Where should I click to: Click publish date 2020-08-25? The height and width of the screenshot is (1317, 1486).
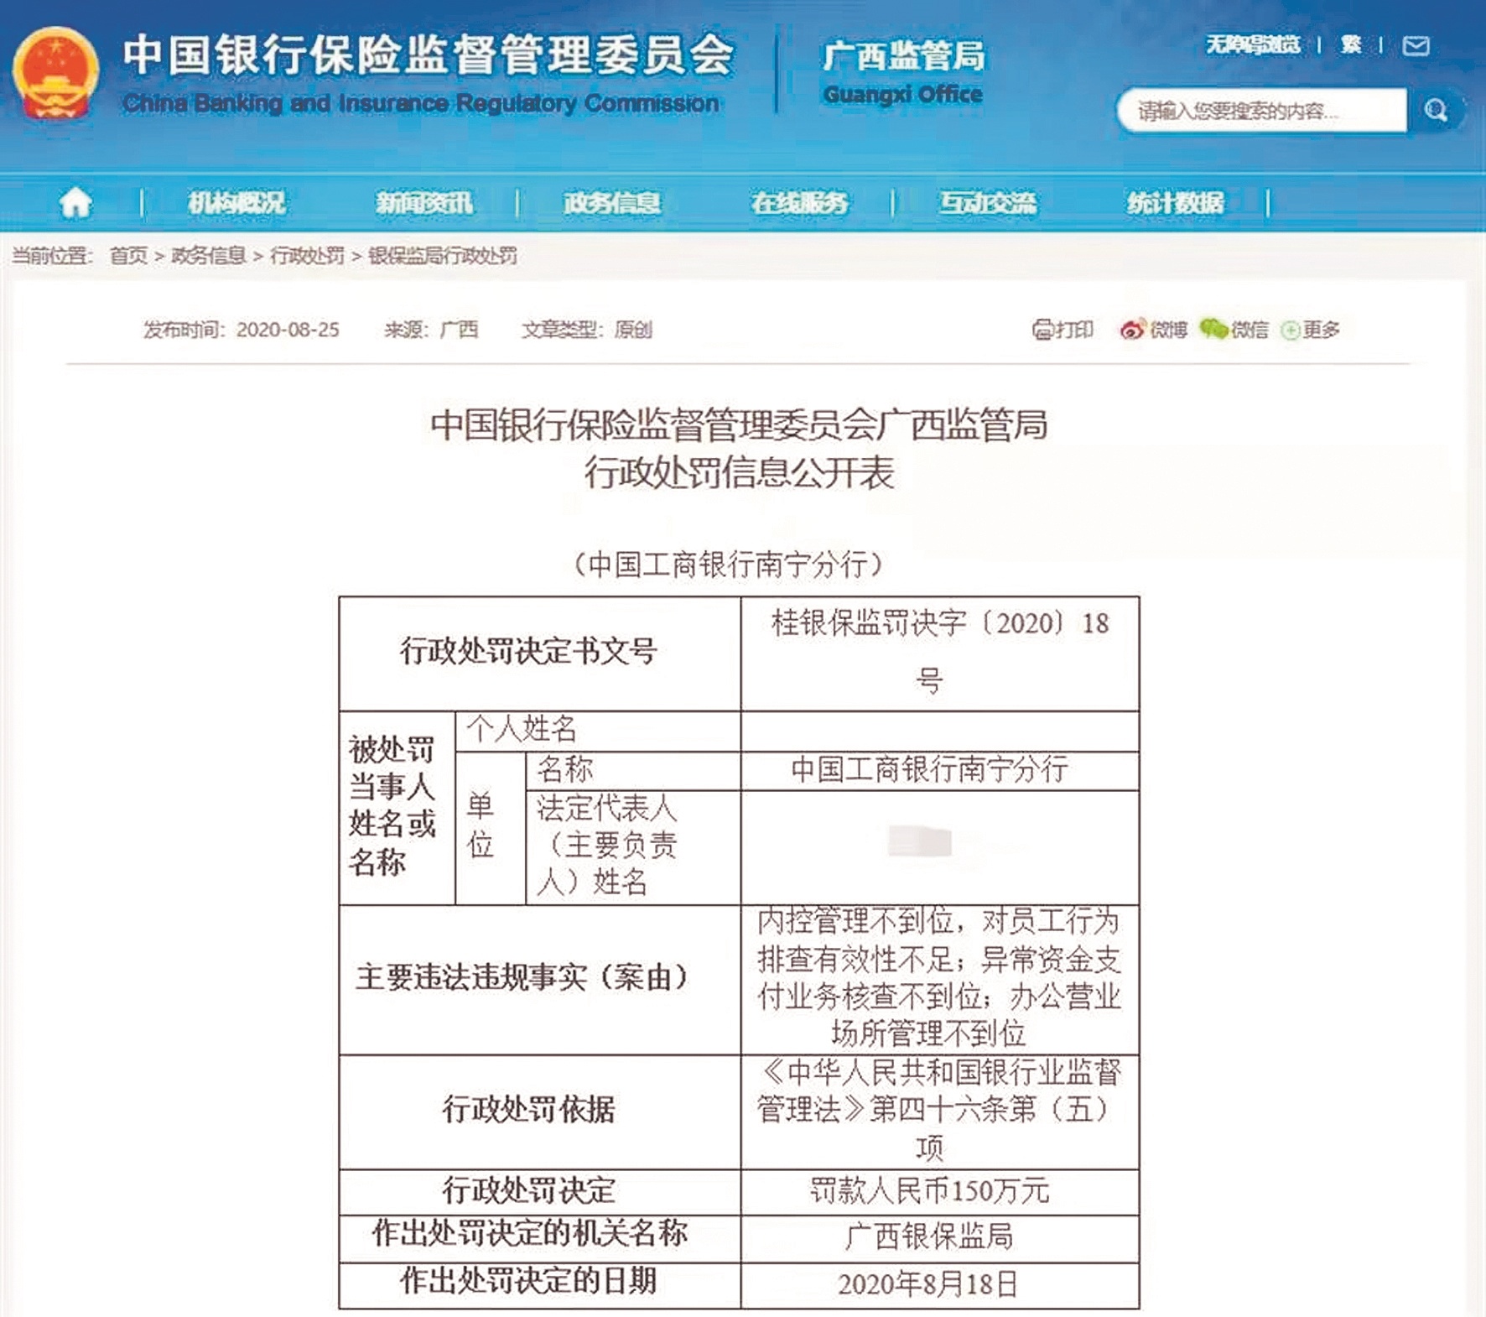point(288,330)
